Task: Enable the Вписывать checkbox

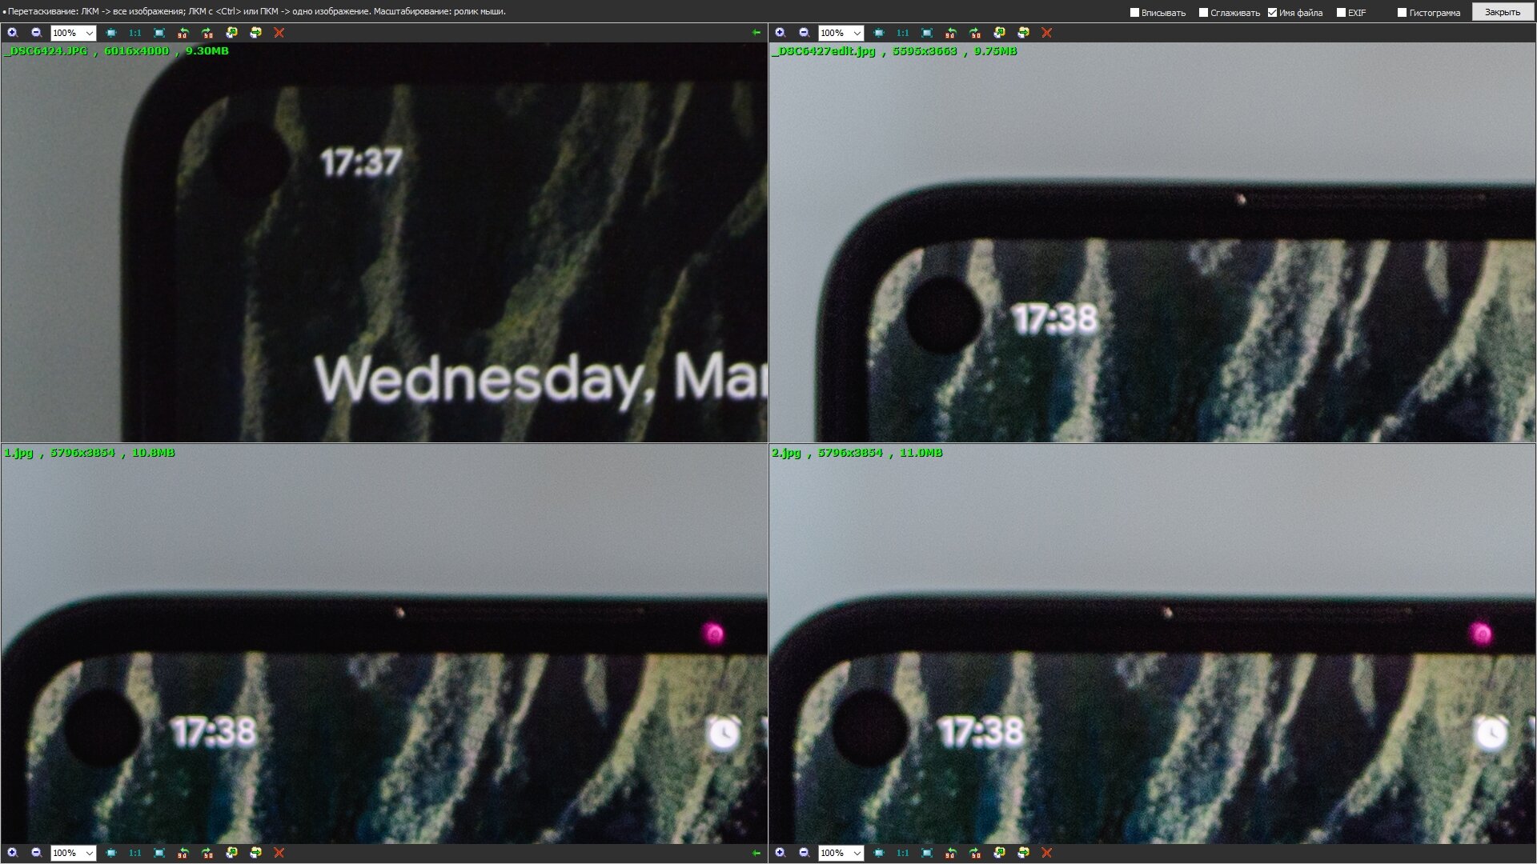Action: click(1134, 12)
